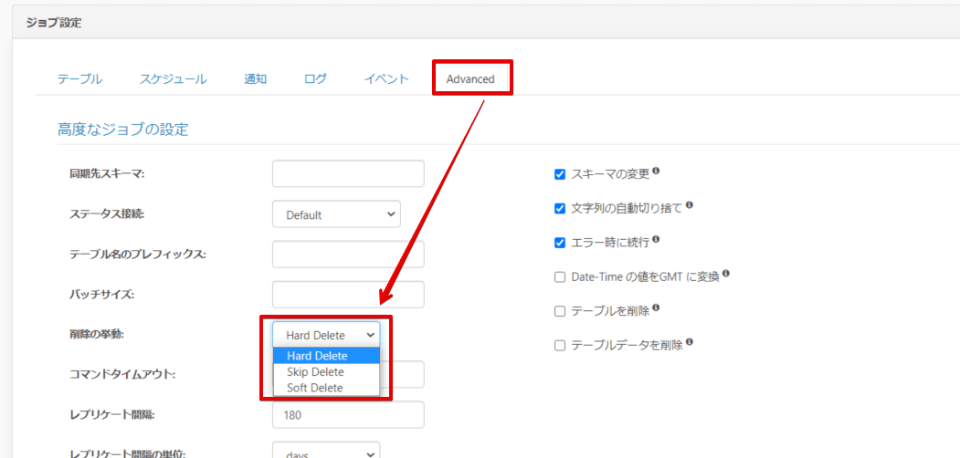Screen dimensions: 960x458
Task: Choose Soft Delete option
Action: [326, 388]
